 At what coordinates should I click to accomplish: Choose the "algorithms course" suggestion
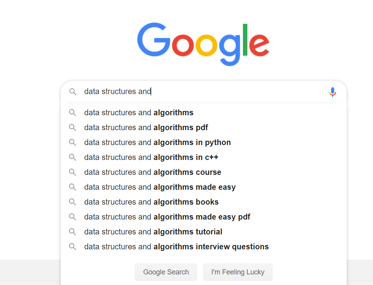coord(152,172)
